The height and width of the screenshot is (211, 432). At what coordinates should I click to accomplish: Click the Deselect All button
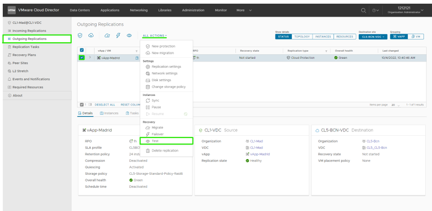coord(105,105)
